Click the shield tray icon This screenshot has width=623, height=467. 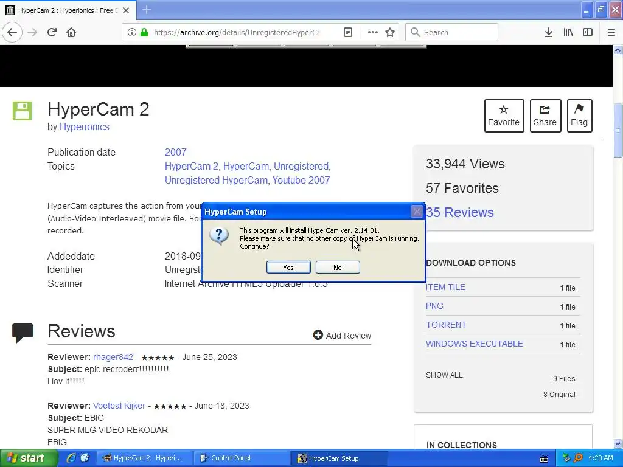pos(566,458)
